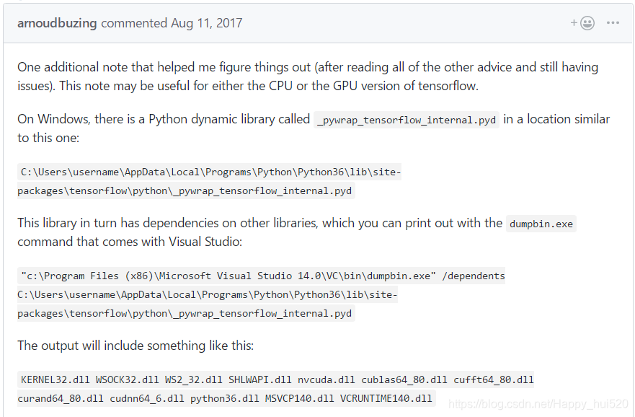Image resolution: width=635 pixels, height=417 pixels.
Task: Click the blog.csdn.net watermark text
Action: click(x=538, y=403)
